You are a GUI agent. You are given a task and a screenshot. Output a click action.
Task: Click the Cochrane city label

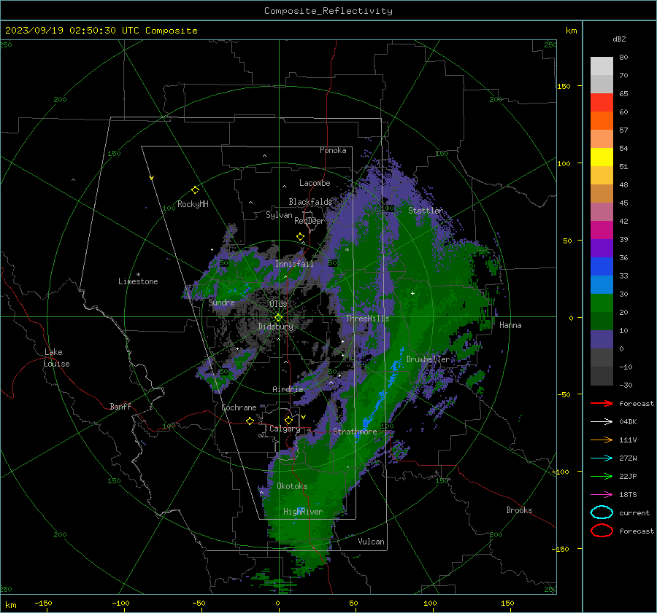(239, 407)
